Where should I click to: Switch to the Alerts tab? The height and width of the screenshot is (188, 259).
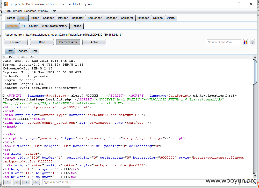171,18
